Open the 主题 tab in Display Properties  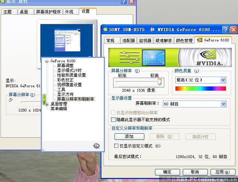[x=9, y=12]
